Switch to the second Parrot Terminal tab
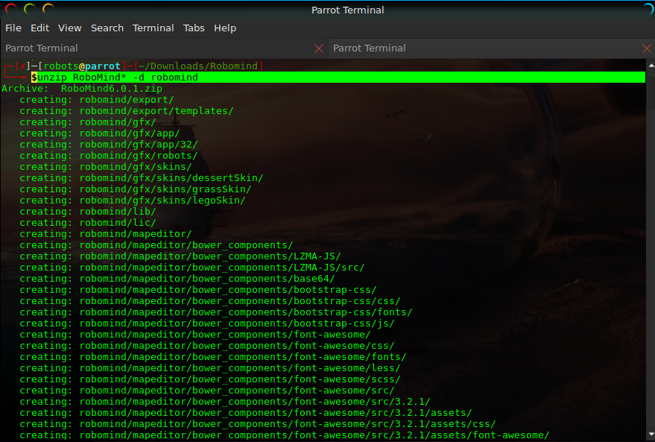Viewport: 655px width, 442px height. point(492,48)
